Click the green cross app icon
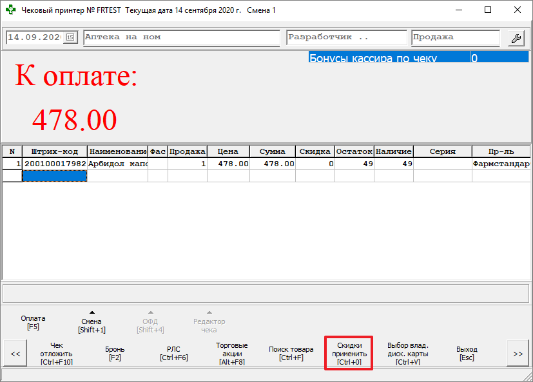The width and height of the screenshot is (533, 382). (x=11, y=10)
